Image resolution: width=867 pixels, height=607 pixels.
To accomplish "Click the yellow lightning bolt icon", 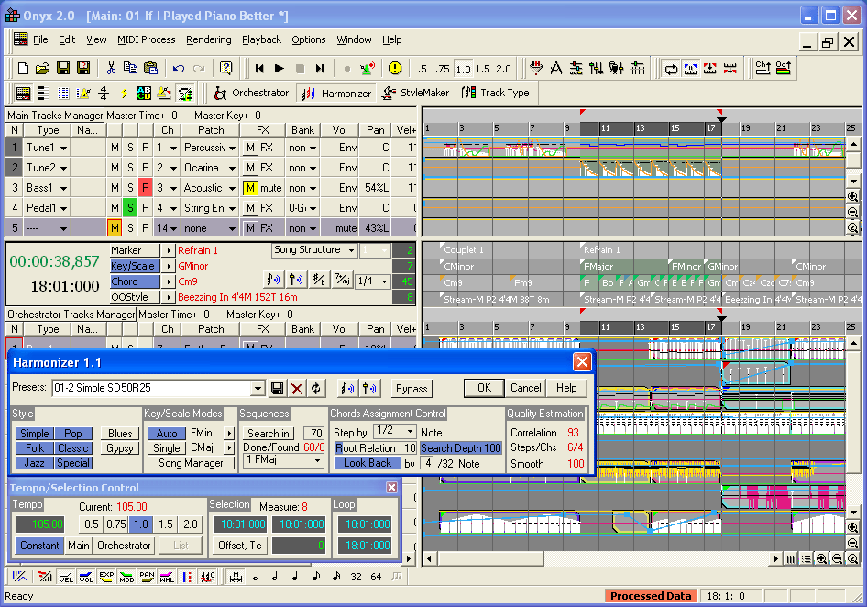I will (125, 93).
